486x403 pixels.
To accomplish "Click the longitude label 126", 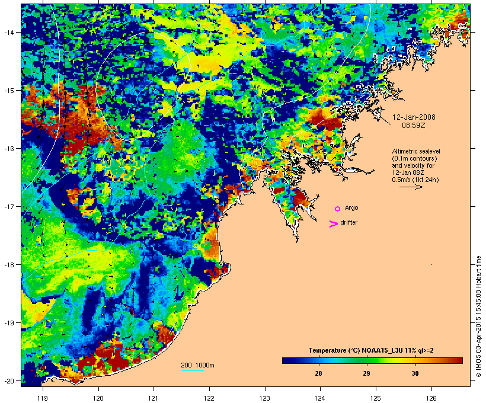I will pyautogui.click(x=431, y=398).
